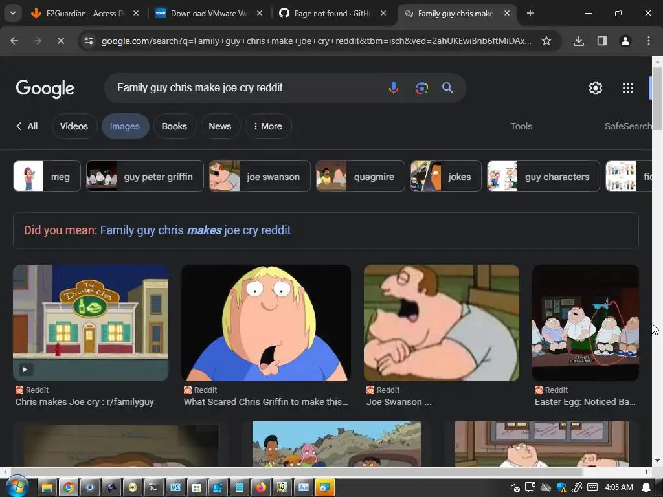Open the Tools options
This screenshot has width=663, height=497.
(x=521, y=126)
